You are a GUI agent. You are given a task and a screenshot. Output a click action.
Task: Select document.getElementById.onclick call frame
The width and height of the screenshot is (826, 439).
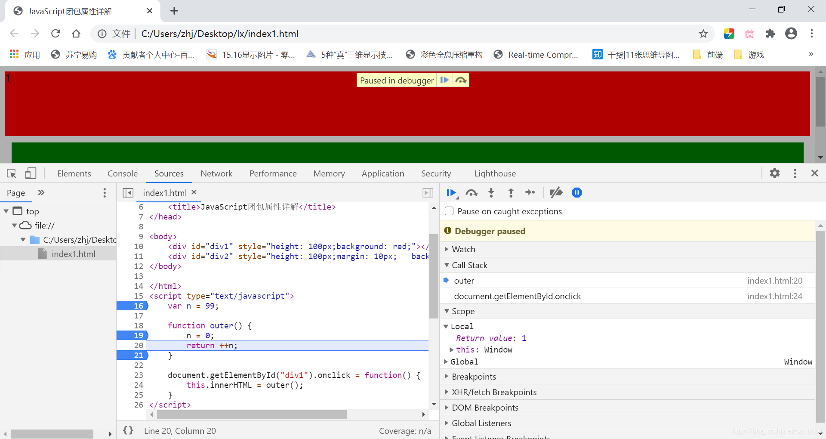(x=628, y=296)
